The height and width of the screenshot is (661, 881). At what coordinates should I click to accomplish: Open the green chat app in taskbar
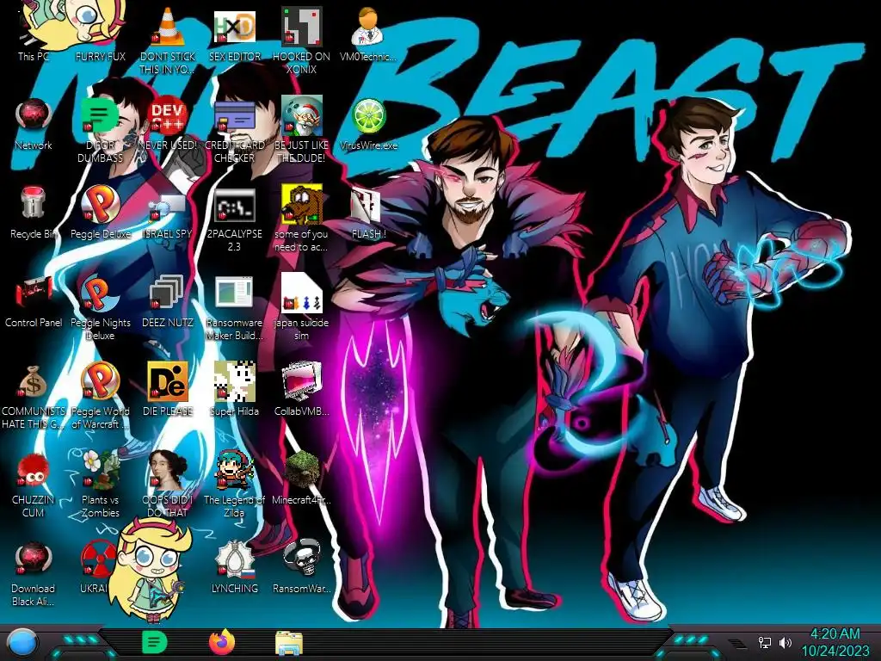click(x=155, y=642)
